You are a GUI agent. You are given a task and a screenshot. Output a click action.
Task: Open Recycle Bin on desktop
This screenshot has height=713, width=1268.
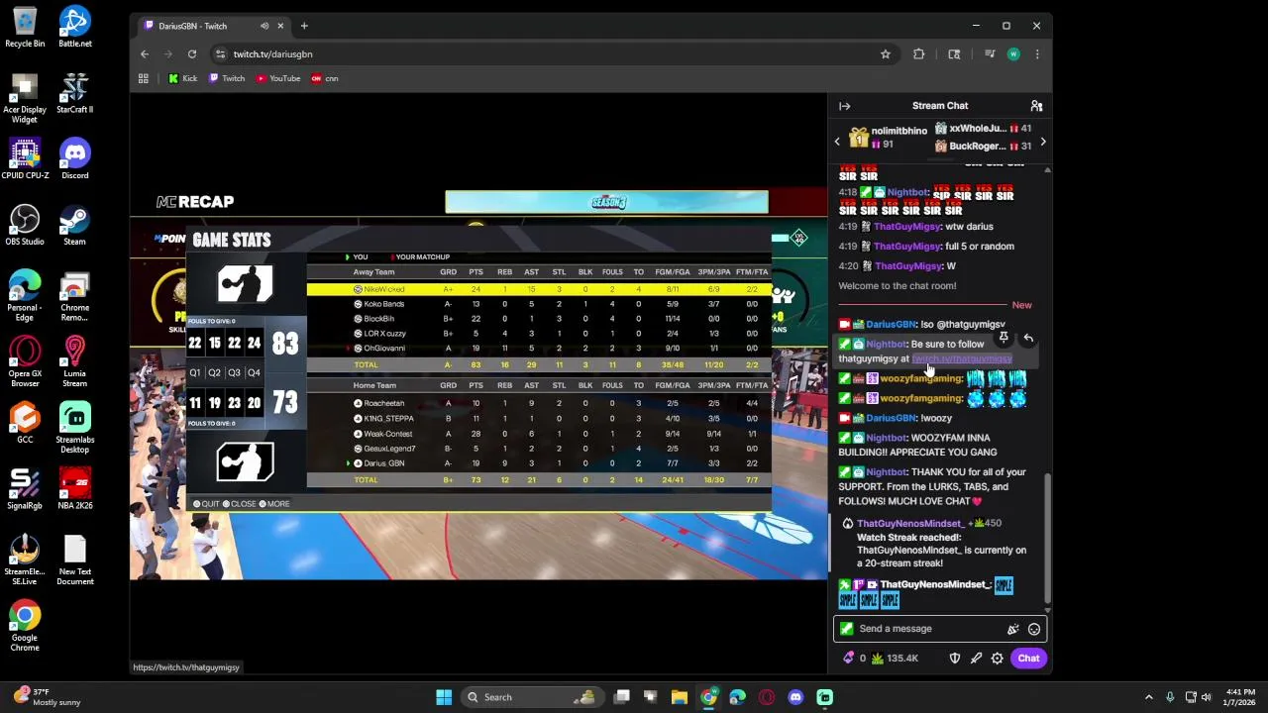25,28
